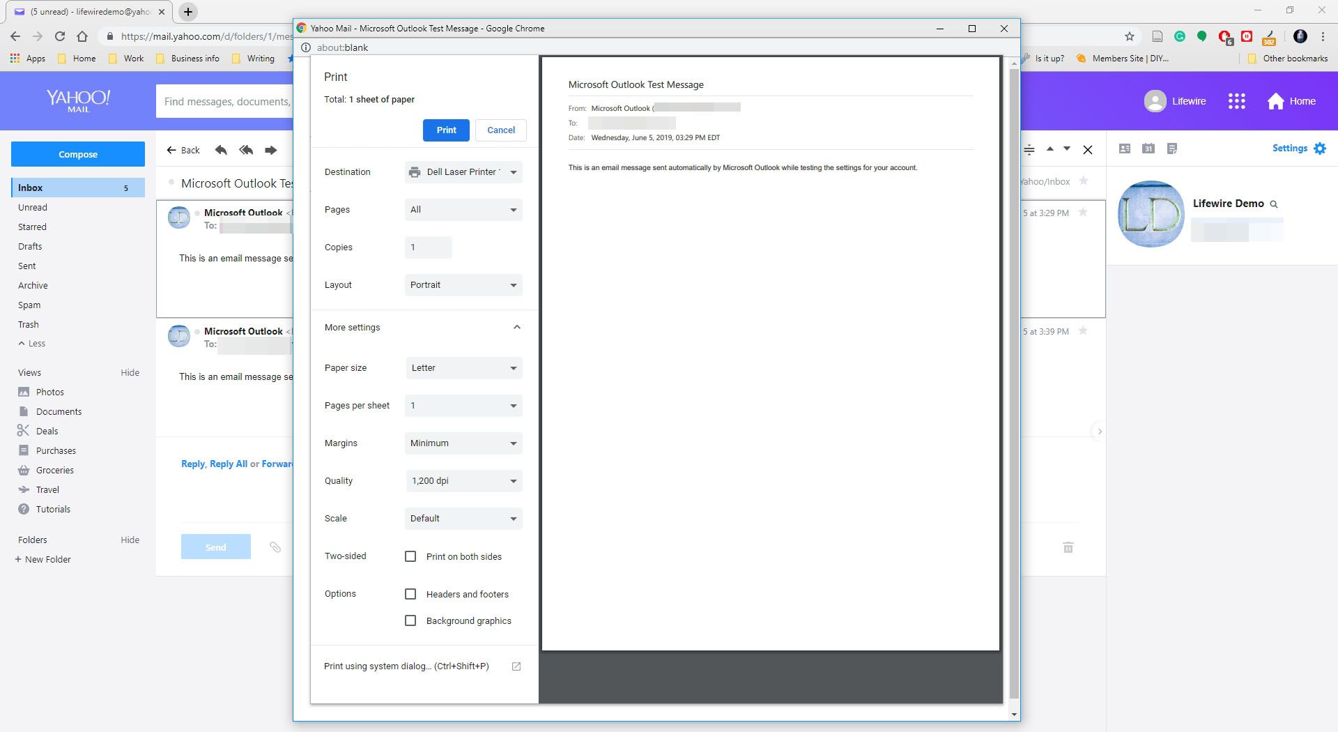Open the Scale dropdown
The width and height of the screenshot is (1338, 732).
point(463,519)
